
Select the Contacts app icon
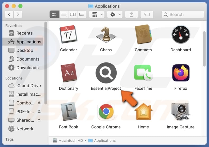[143, 34]
